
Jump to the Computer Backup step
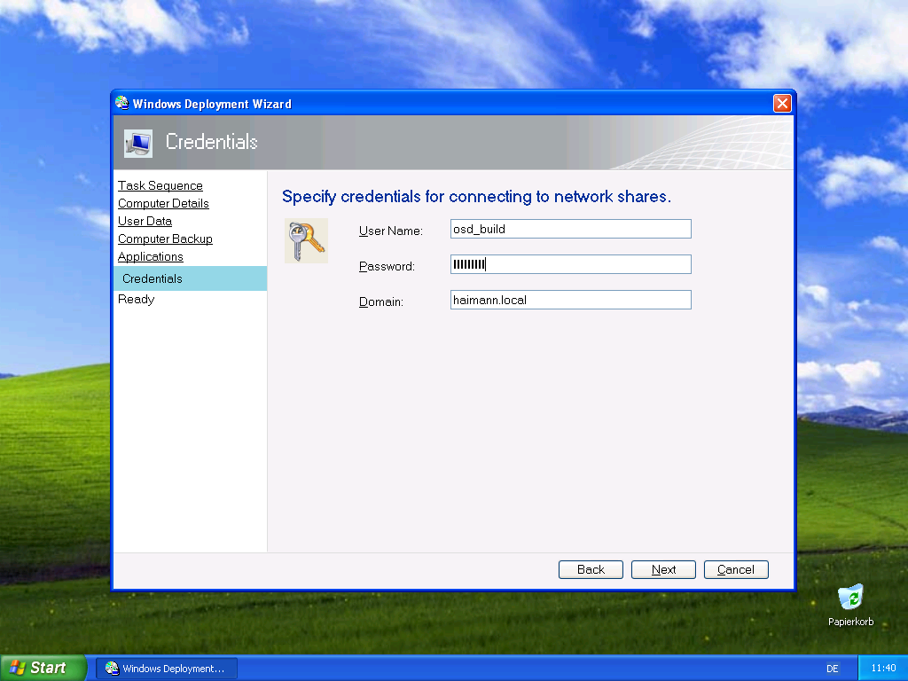(165, 239)
